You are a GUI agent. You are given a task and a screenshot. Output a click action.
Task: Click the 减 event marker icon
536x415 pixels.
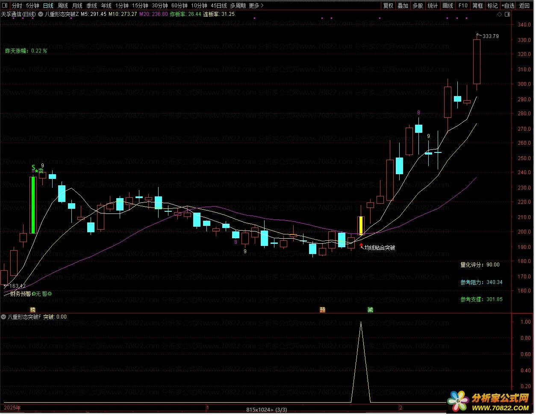click(x=370, y=310)
